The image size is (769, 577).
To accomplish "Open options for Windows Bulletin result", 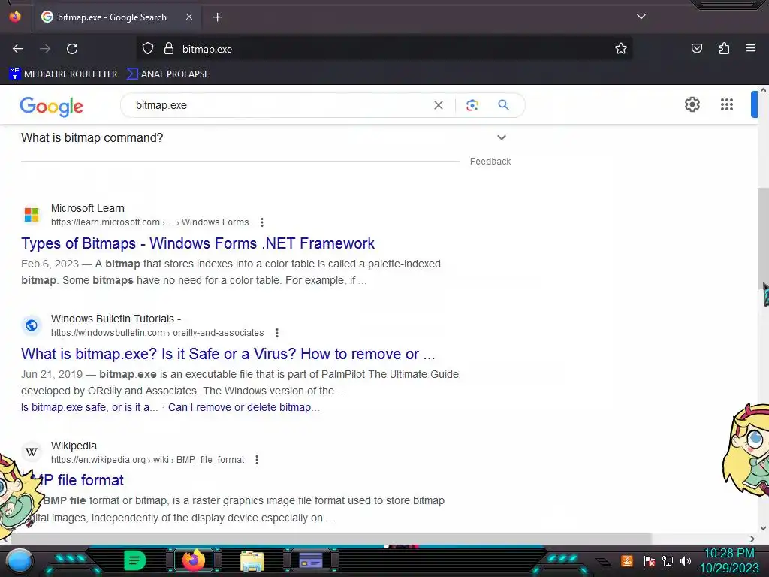I will pos(277,333).
